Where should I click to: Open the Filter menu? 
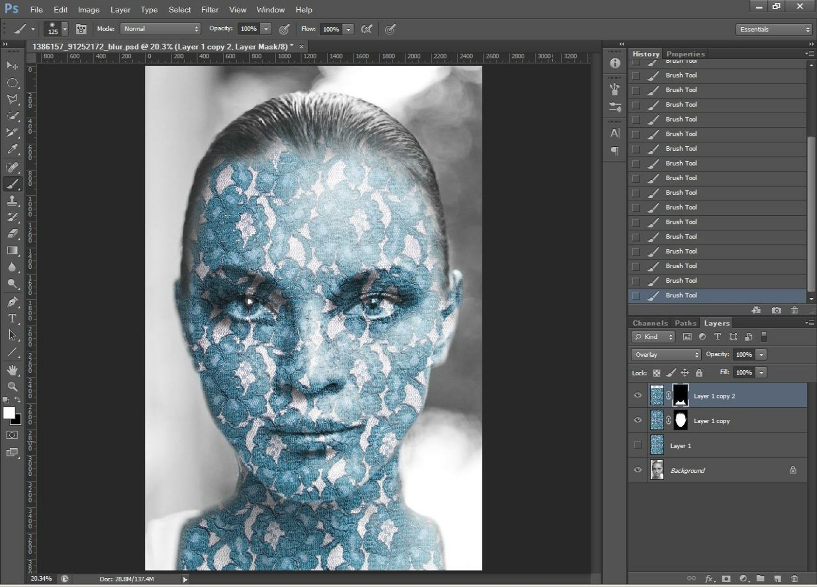[x=210, y=10]
